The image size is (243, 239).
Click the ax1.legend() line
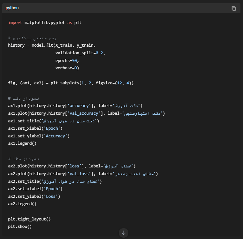22,143
